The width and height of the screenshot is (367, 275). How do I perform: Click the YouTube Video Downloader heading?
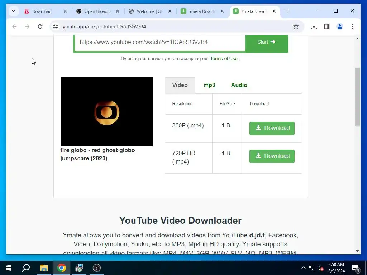(x=180, y=221)
